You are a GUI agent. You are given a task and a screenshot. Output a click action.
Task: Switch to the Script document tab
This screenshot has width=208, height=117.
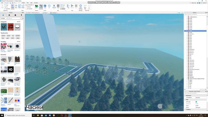click(45, 13)
